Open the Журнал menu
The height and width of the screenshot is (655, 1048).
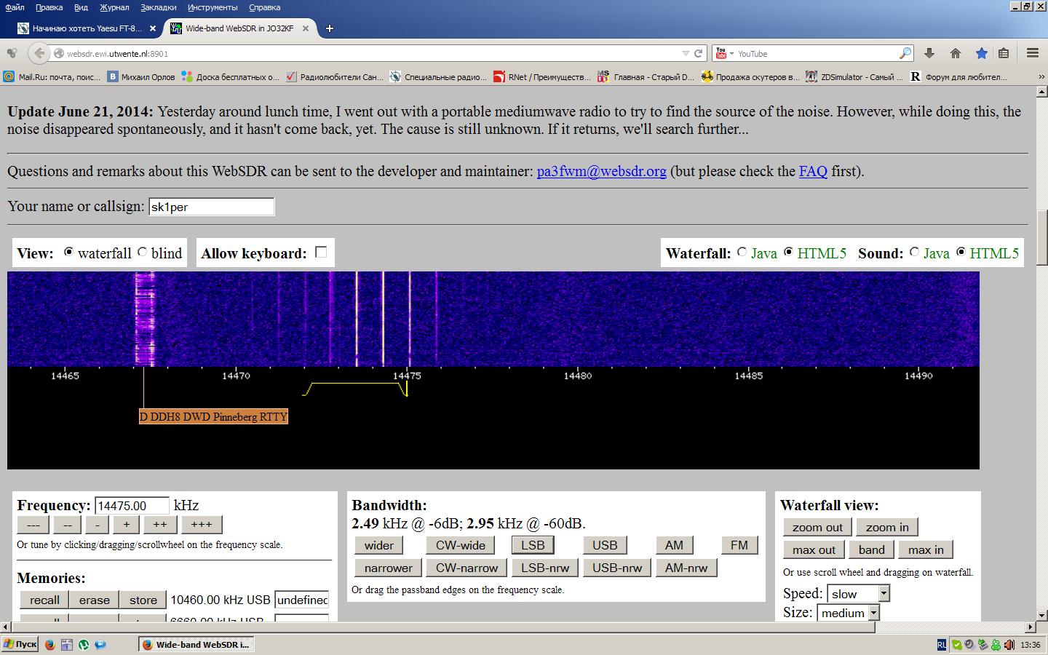pos(114,7)
